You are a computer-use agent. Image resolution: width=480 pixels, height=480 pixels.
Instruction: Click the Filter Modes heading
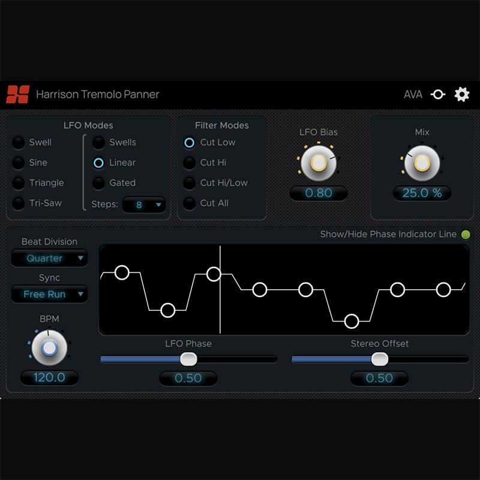[x=221, y=125]
